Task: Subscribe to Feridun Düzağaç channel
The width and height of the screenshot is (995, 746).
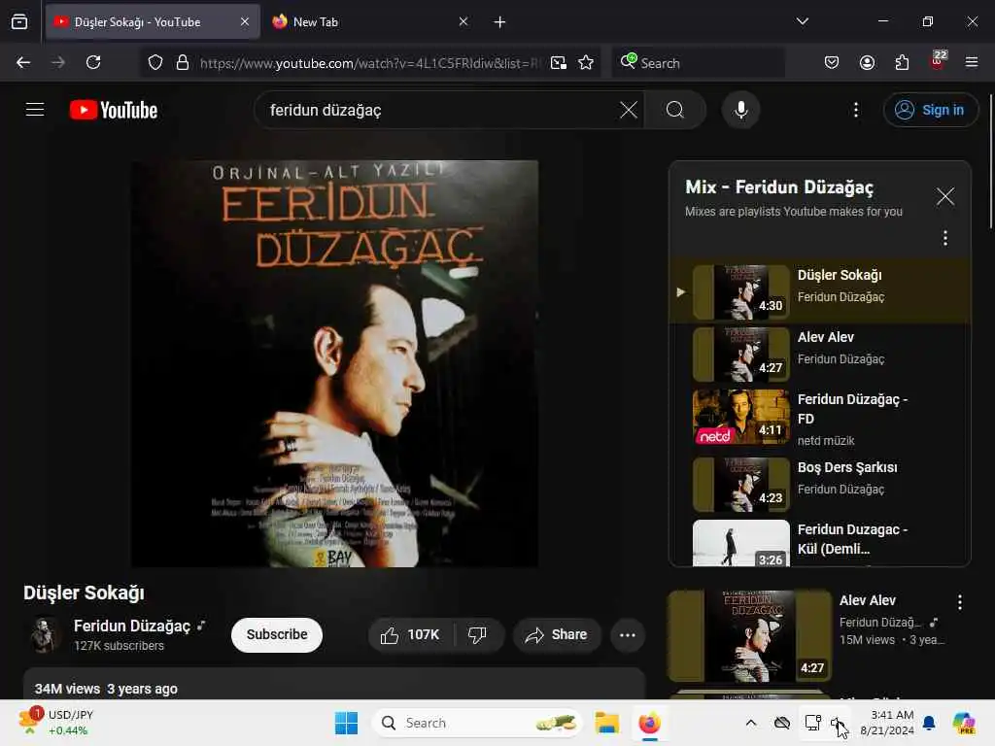Action: click(277, 635)
